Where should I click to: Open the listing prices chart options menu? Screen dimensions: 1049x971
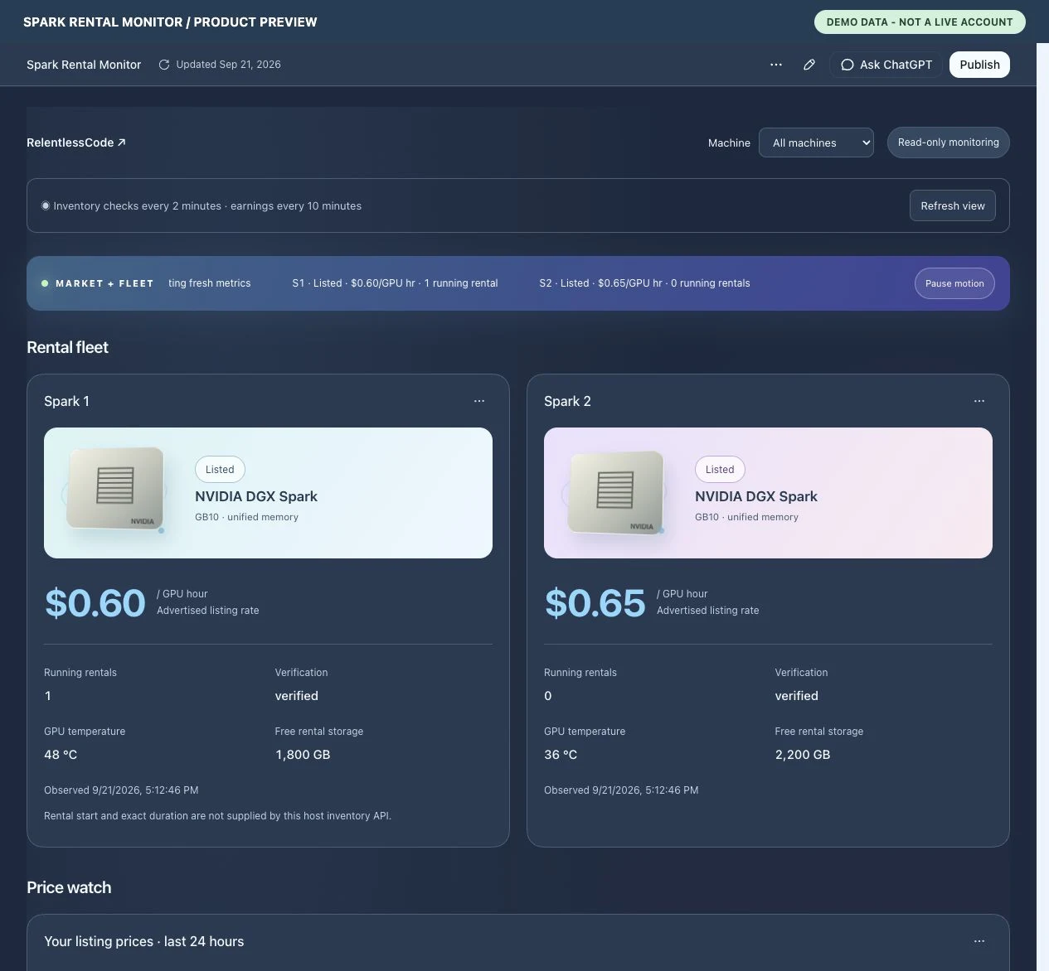[979, 941]
